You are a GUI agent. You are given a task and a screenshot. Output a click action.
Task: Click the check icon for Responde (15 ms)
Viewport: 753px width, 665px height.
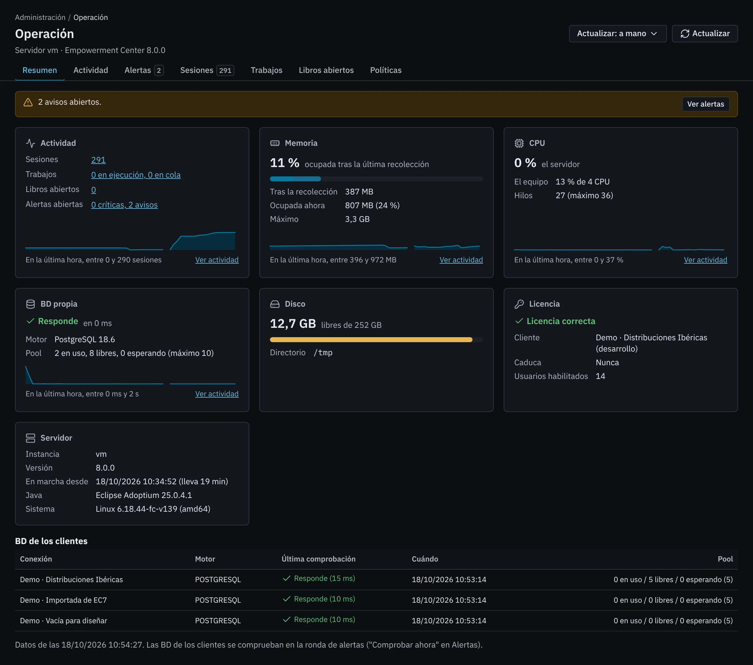click(287, 578)
